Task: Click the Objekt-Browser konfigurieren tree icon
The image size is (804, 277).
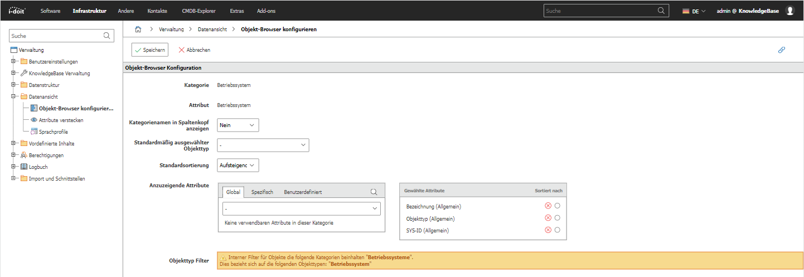Action: click(x=34, y=108)
